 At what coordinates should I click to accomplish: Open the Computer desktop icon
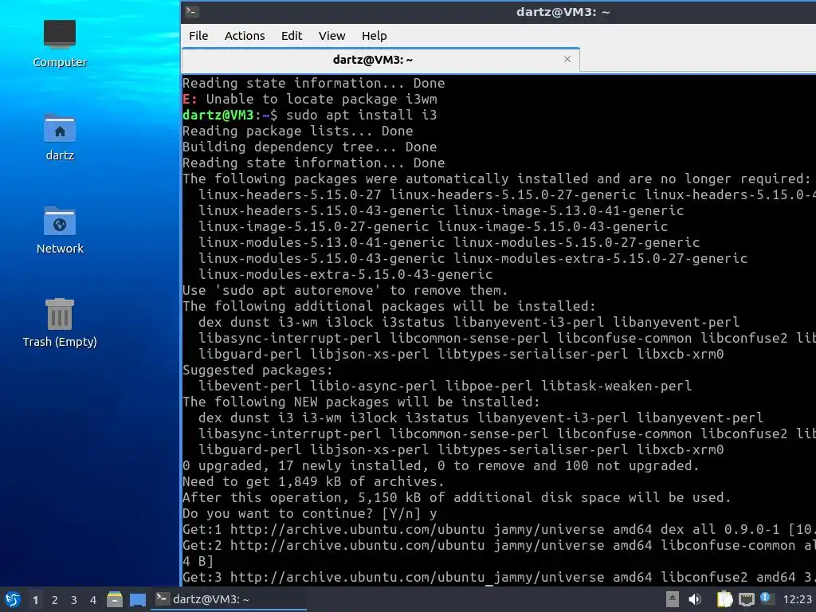click(x=59, y=44)
